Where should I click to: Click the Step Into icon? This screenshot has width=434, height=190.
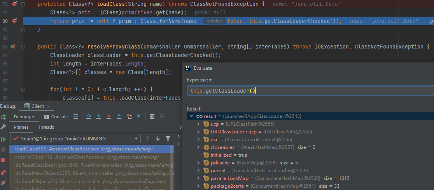tap(99, 116)
